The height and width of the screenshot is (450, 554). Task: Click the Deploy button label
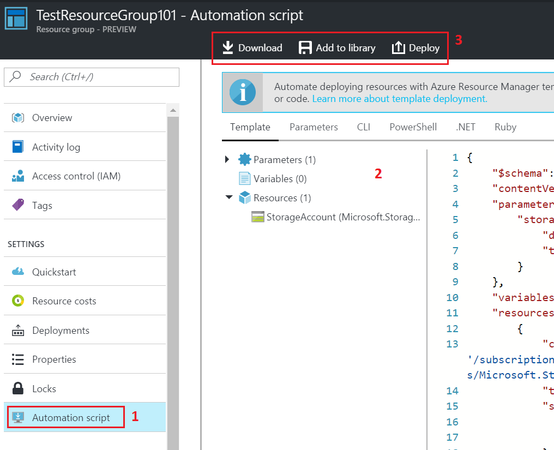coord(424,47)
